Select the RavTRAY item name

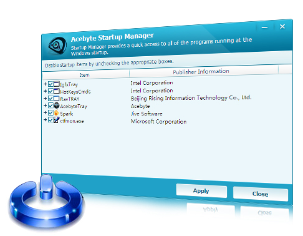coord(70,99)
